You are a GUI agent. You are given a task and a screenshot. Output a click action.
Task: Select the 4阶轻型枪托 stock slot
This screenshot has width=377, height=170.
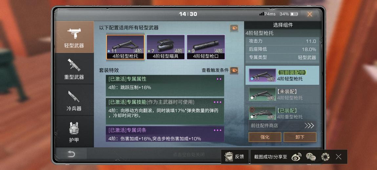click(x=125, y=47)
